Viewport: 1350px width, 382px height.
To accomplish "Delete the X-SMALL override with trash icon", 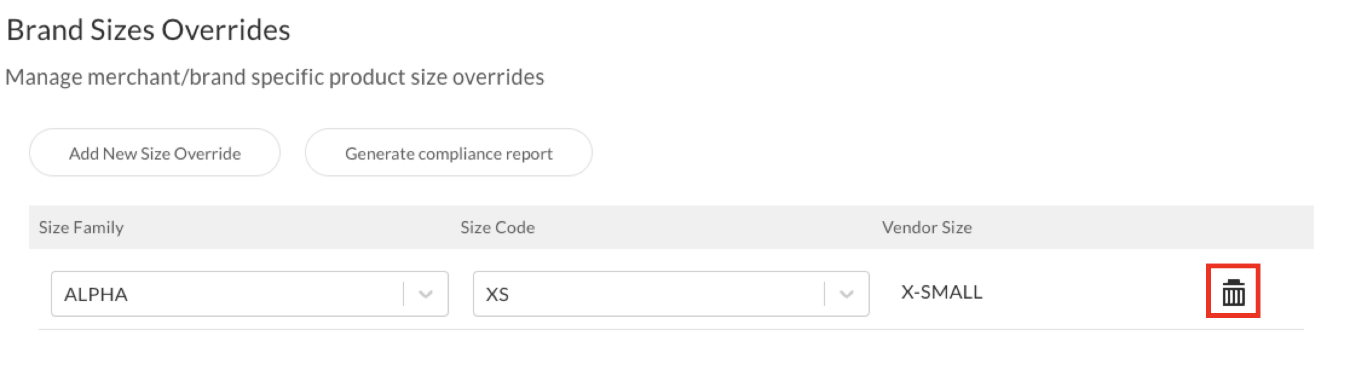I will (1233, 293).
